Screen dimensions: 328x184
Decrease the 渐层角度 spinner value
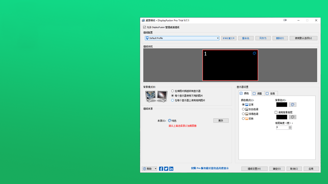coord(290,128)
